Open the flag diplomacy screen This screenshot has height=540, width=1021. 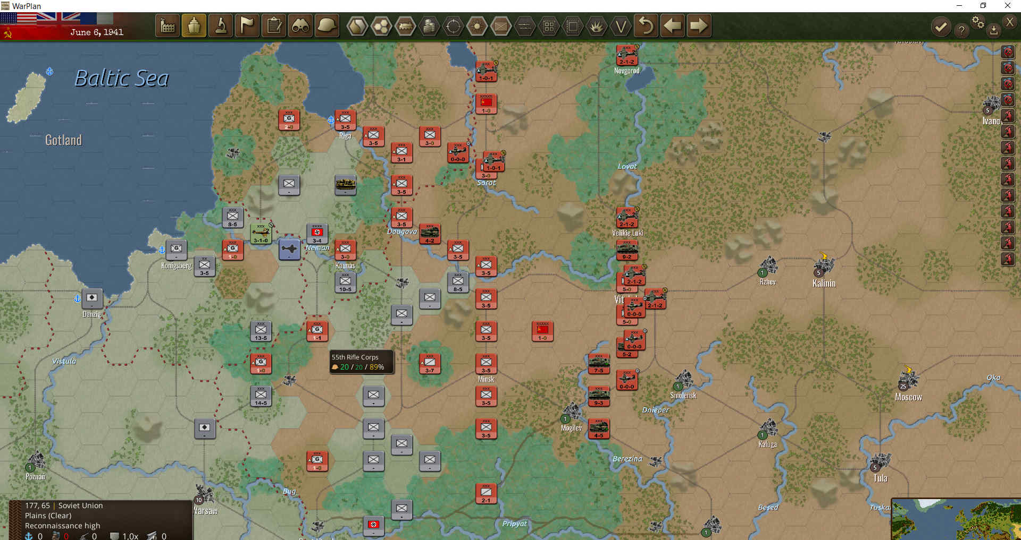[x=247, y=25]
